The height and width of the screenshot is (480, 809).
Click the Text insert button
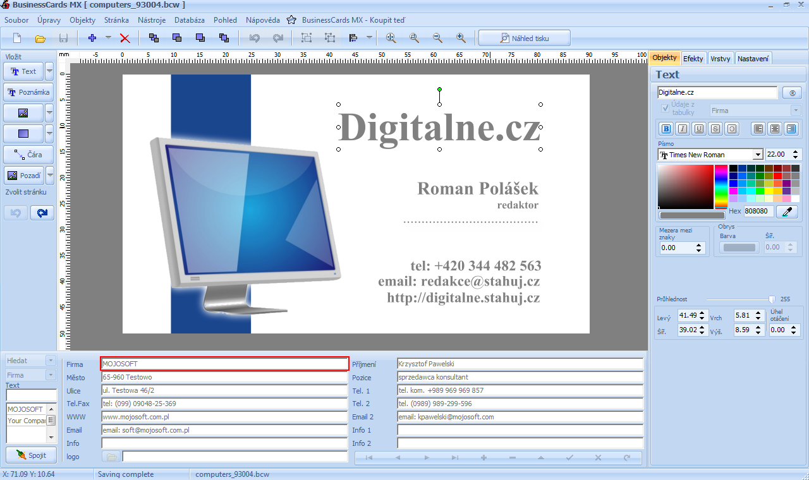click(x=23, y=71)
